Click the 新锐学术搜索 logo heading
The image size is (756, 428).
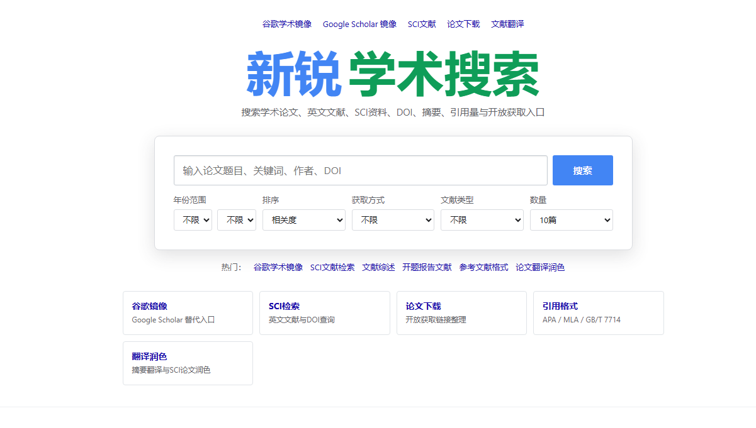[393, 74]
